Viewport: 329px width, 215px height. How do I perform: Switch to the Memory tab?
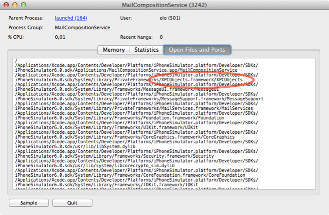coord(113,50)
